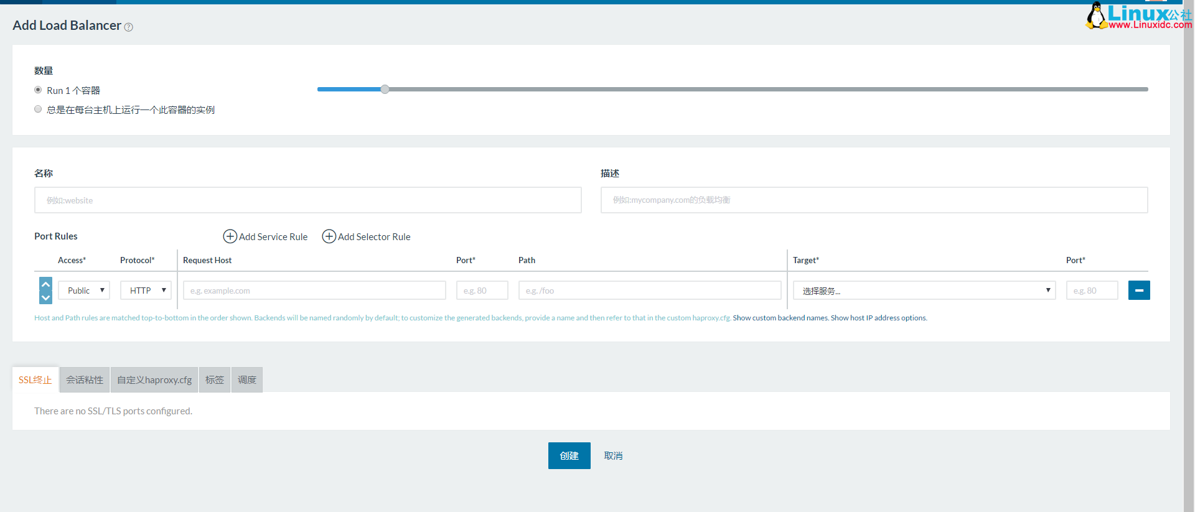This screenshot has height=512, width=1195.
Task: Click the container count slider handle
Action: [x=385, y=90]
